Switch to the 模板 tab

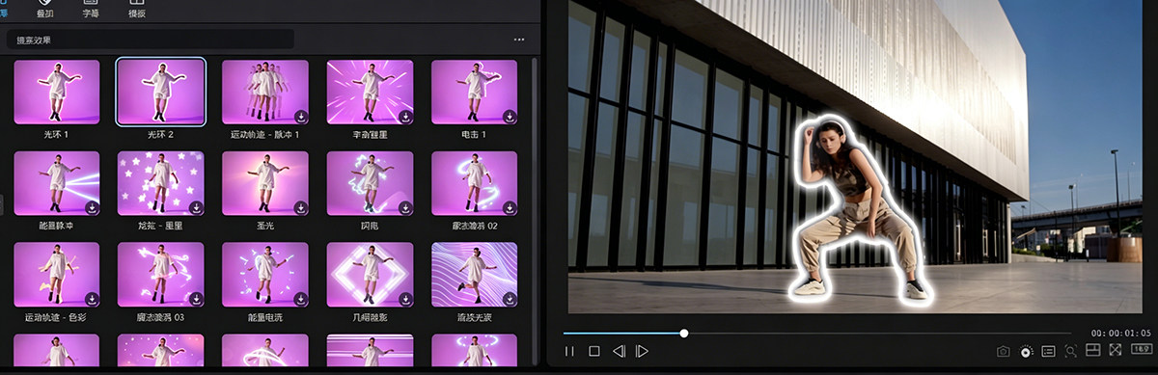(x=138, y=10)
